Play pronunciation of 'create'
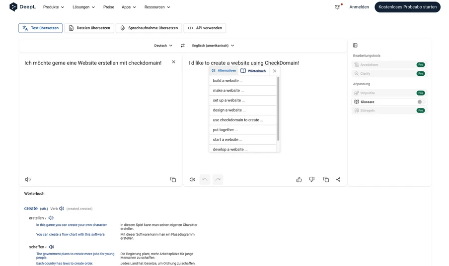449x266 pixels. [x=62, y=209]
